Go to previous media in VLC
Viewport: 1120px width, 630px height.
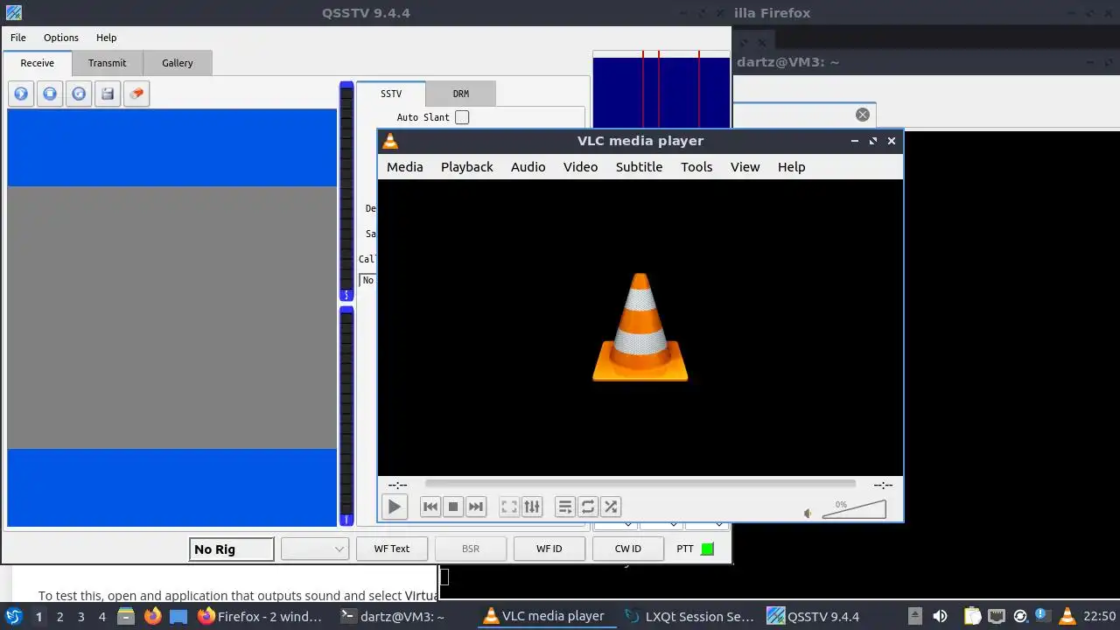coord(430,507)
